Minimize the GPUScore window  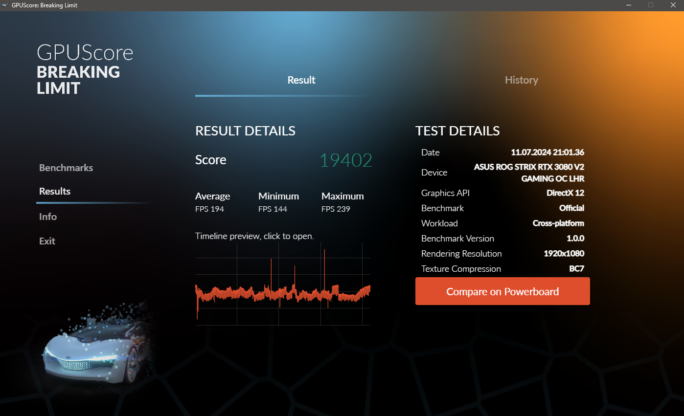pos(628,5)
